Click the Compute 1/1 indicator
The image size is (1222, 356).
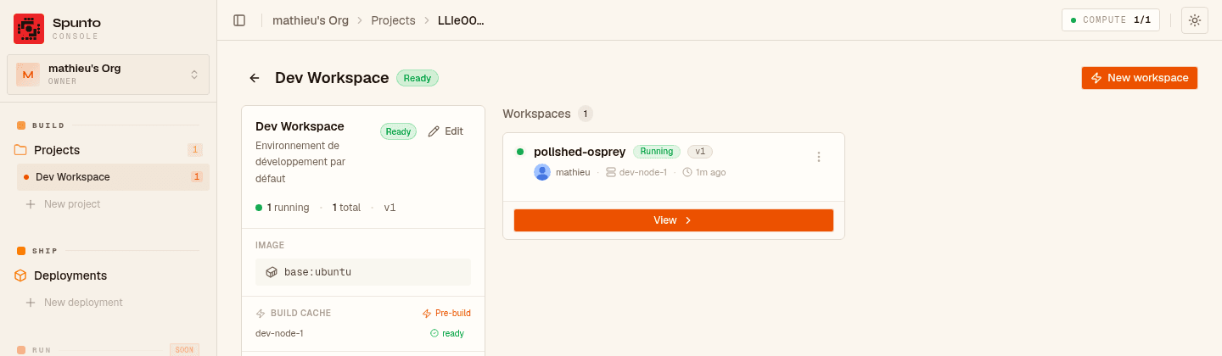point(1111,20)
